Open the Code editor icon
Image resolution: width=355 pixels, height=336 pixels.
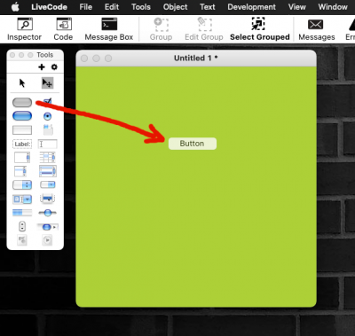click(63, 29)
